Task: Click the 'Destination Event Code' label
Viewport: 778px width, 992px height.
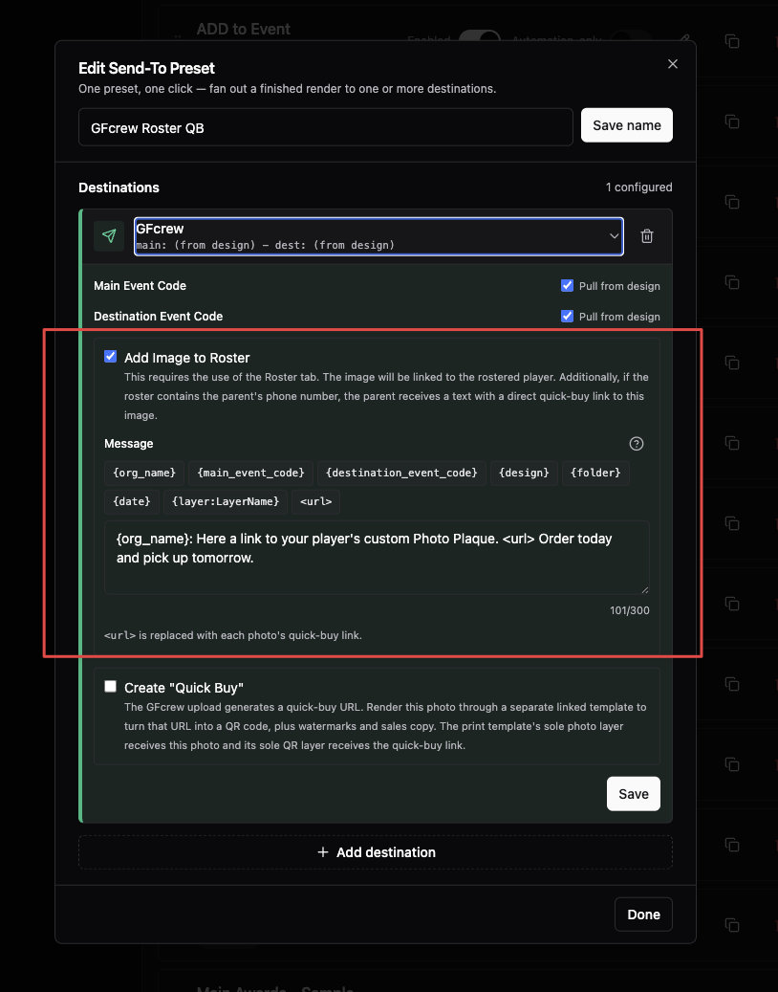Action: point(158,317)
